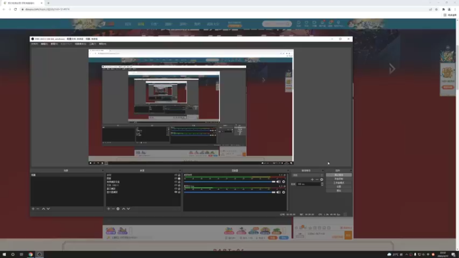Go back in Chrome browser
This screenshot has width=459, height=258.
pyautogui.click(x=4, y=9)
